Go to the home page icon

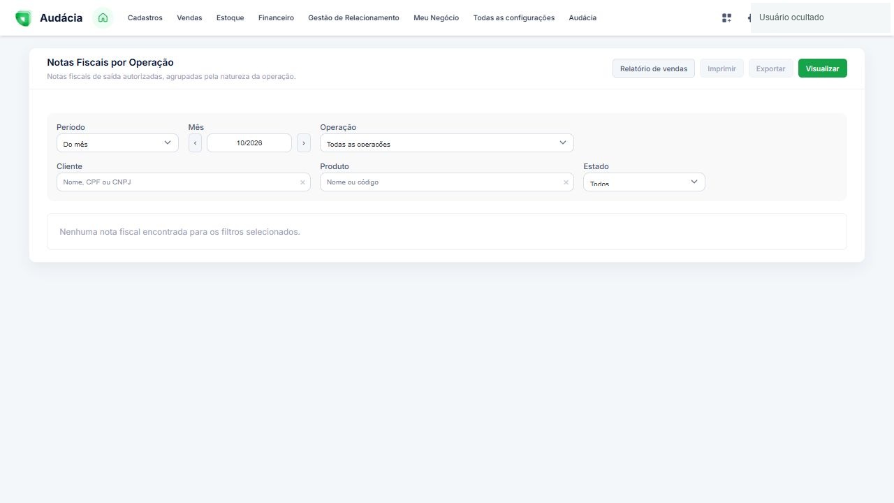(x=103, y=17)
